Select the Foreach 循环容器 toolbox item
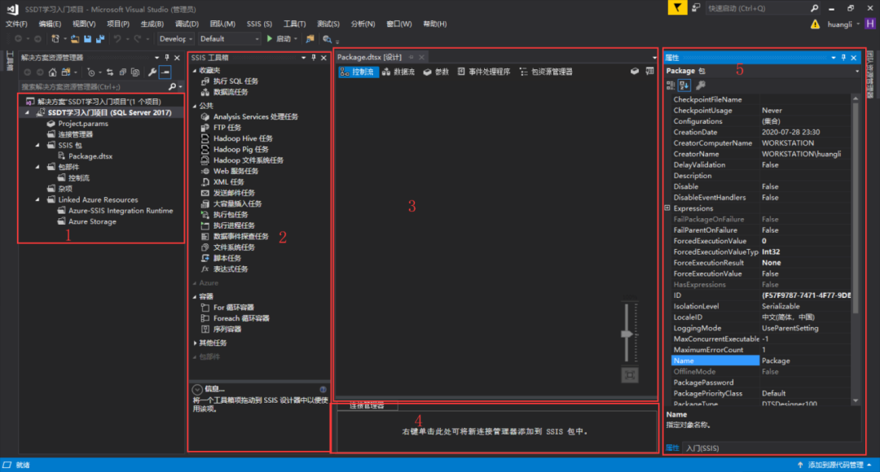 pos(241,318)
